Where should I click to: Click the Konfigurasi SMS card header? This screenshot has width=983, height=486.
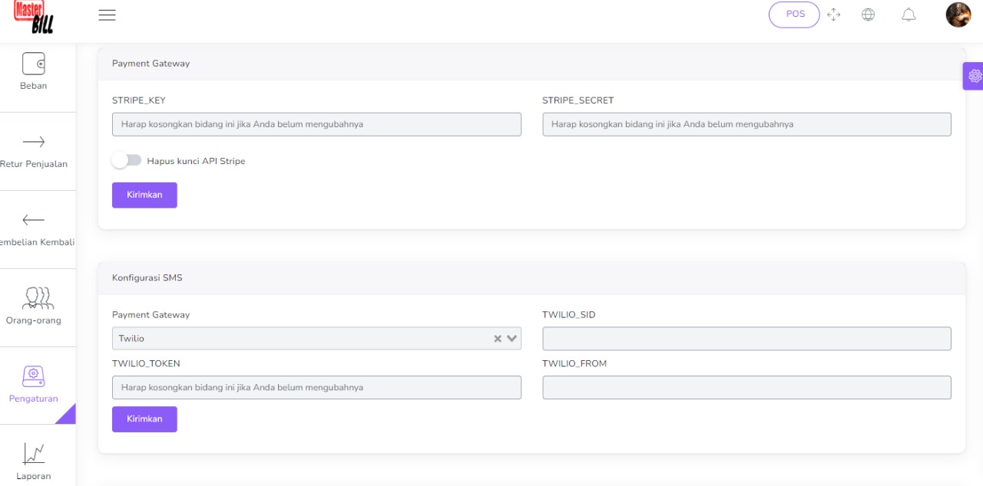pos(531,277)
